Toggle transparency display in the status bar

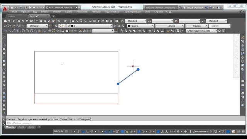(122, 131)
